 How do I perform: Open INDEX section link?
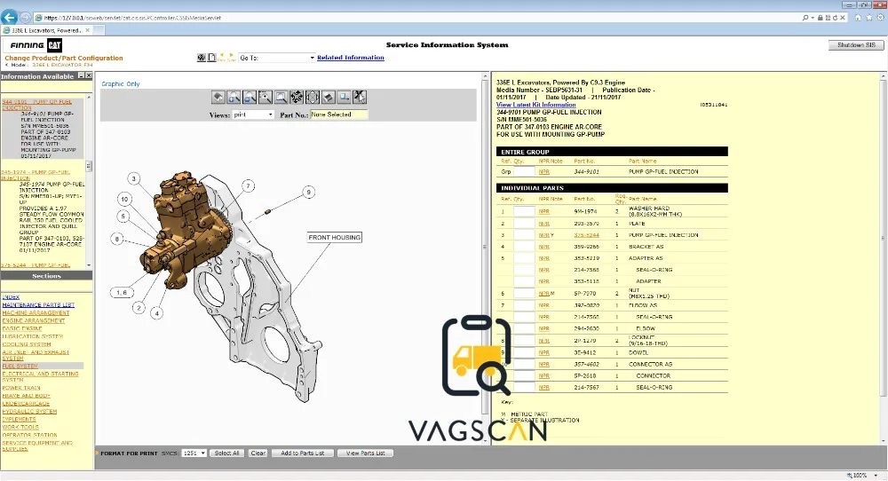[11, 297]
